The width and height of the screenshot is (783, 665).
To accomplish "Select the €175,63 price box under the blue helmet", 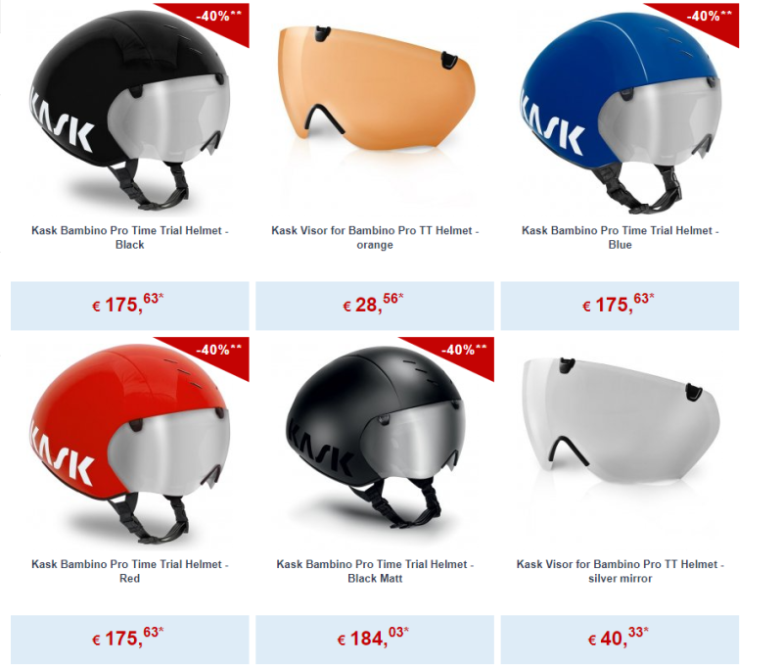I will (620, 306).
